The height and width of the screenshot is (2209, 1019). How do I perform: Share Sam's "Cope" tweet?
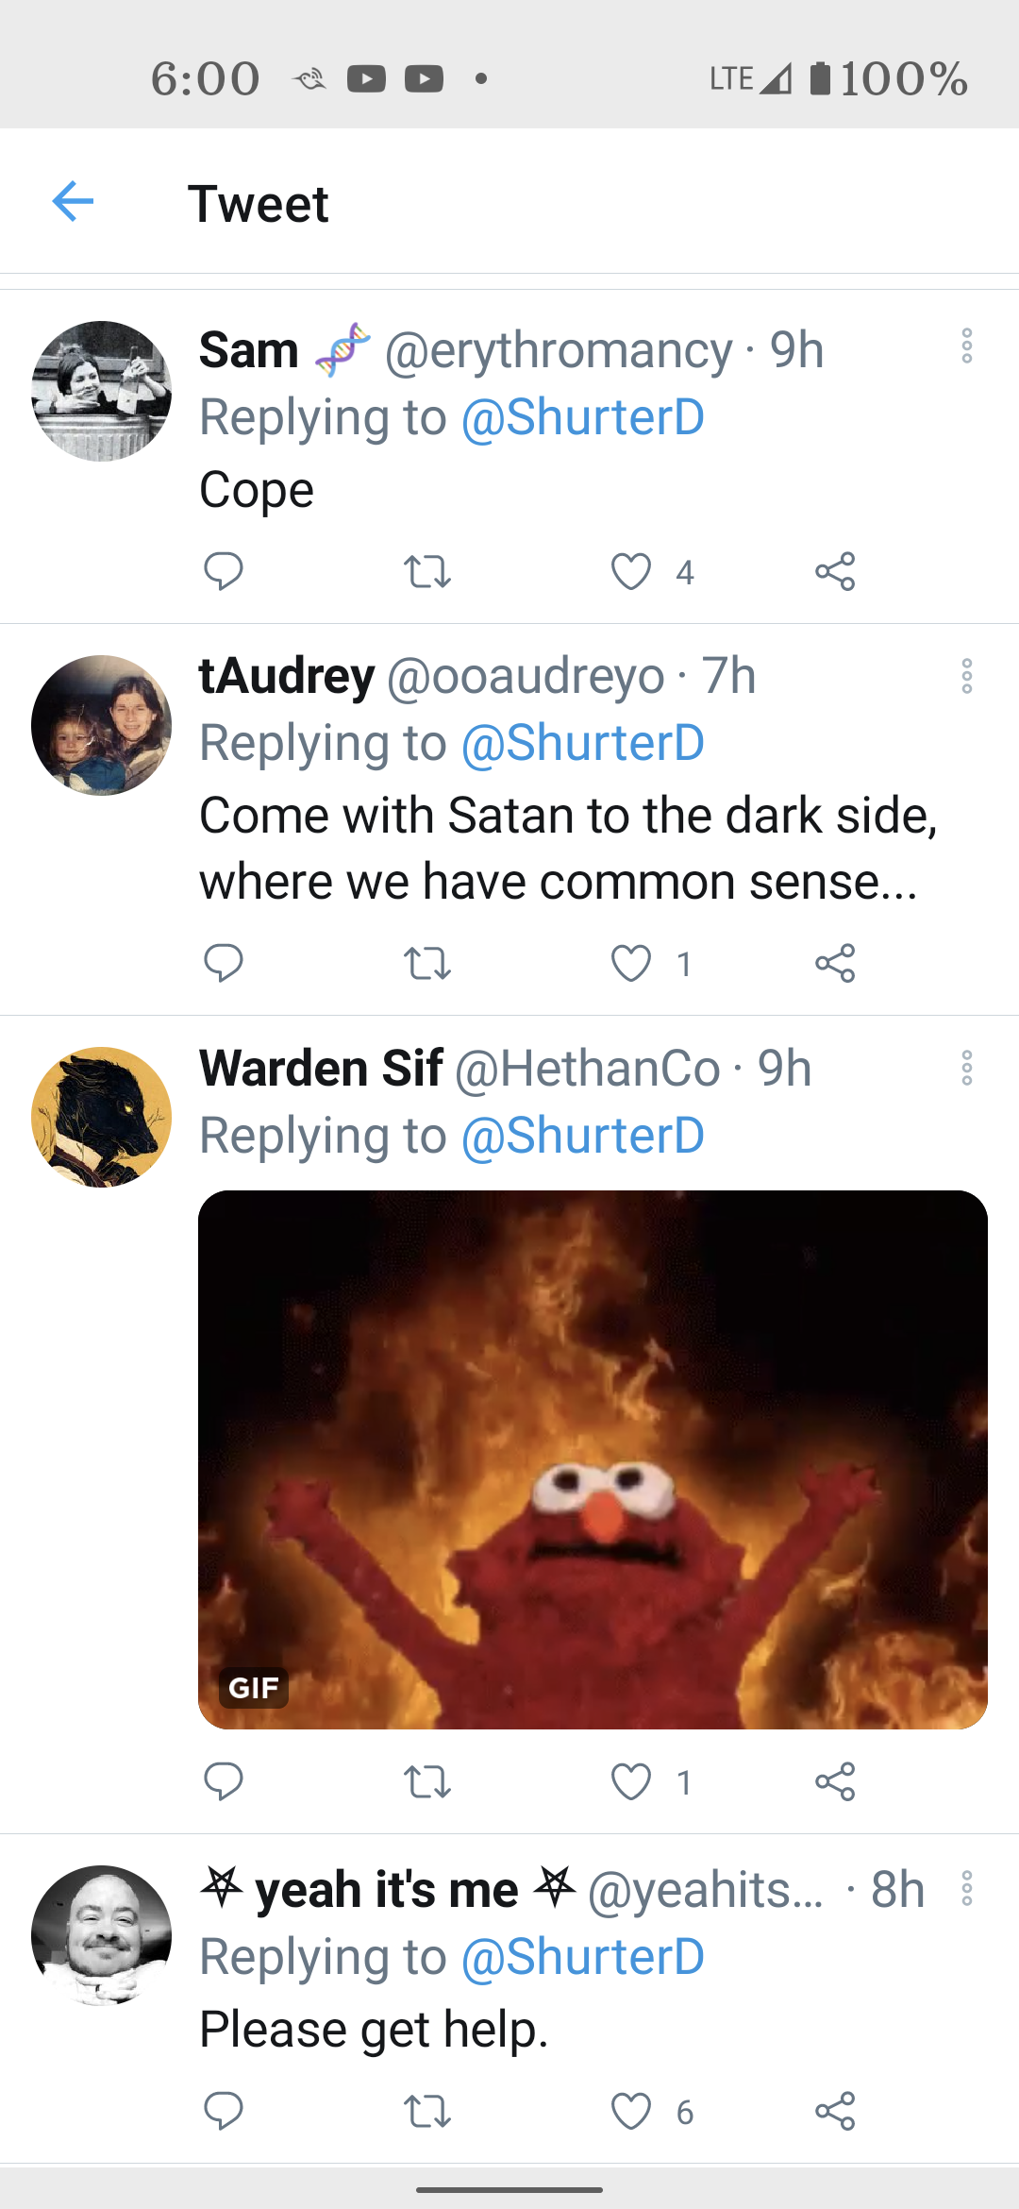tap(835, 571)
